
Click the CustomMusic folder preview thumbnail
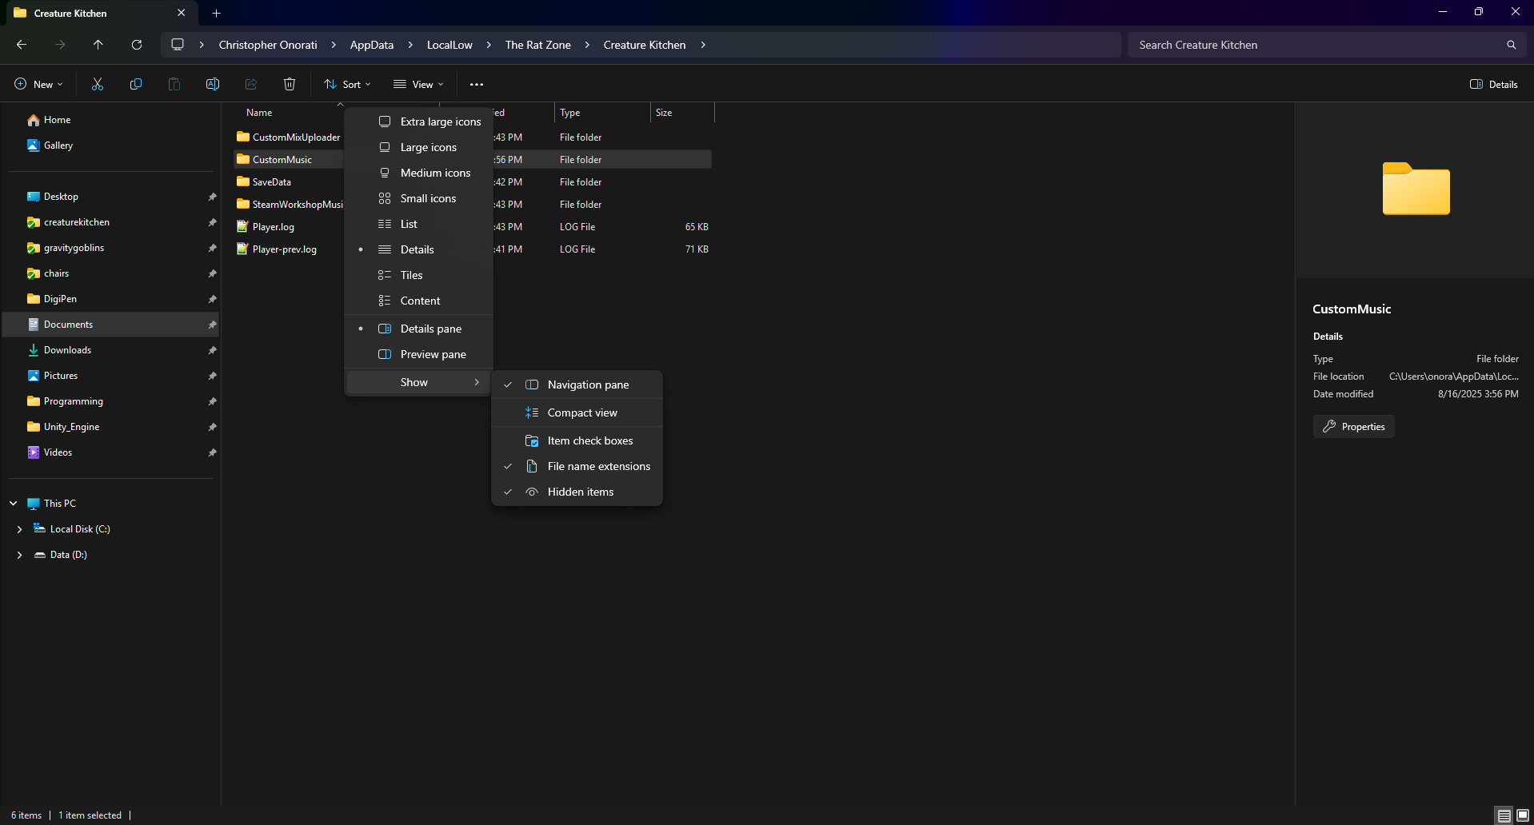coord(1416,189)
